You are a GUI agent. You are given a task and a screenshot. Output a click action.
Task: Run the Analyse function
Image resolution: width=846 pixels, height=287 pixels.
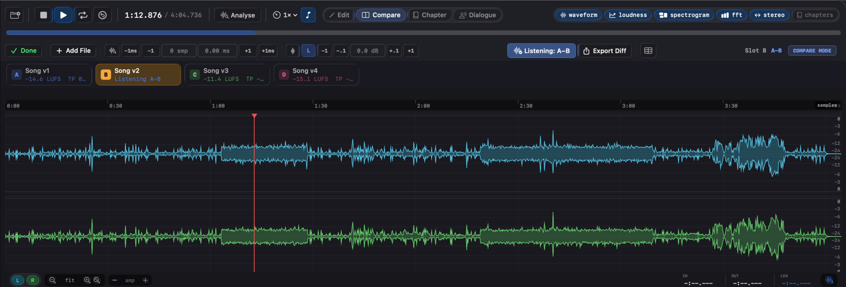coord(237,15)
